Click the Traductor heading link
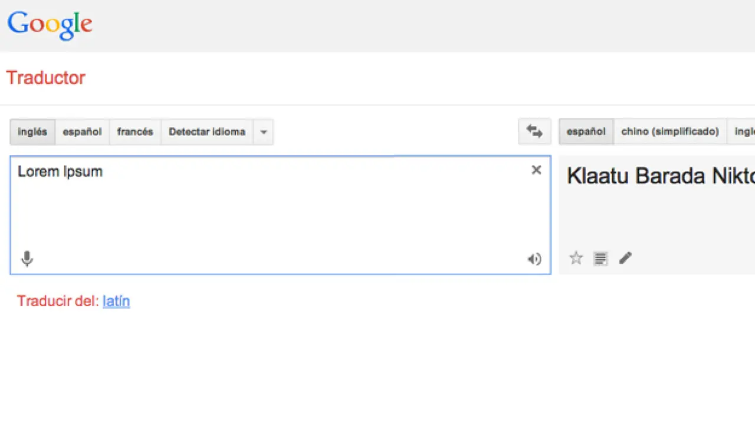Image resolution: width=755 pixels, height=424 pixels. 45,78
